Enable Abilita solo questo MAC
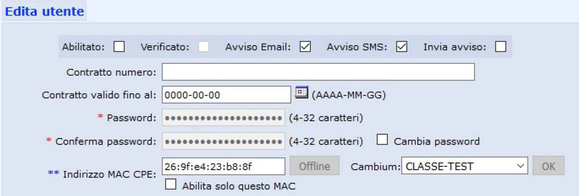 point(170,184)
